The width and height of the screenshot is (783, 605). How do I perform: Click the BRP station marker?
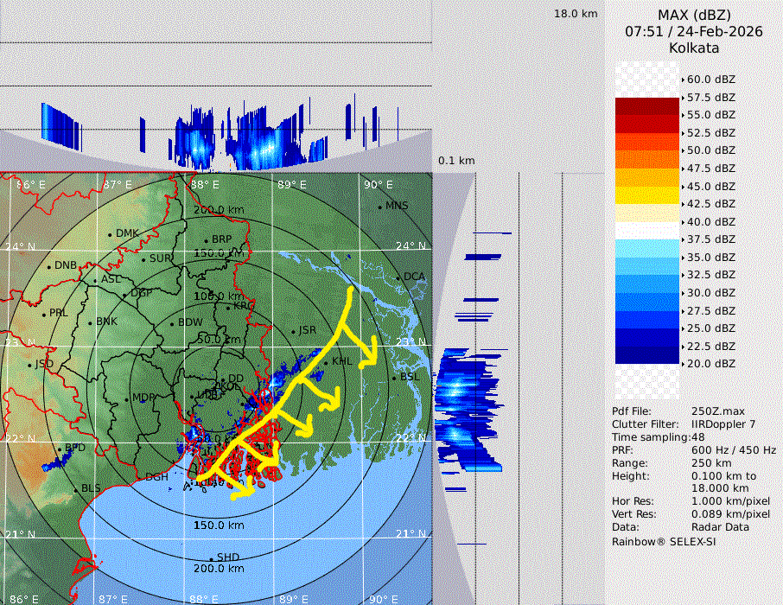click(x=207, y=240)
